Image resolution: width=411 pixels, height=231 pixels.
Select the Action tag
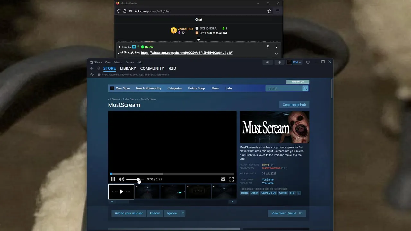[x=255, y=193]
